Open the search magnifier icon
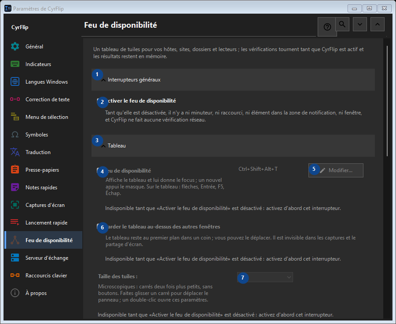The image size is (396, 324). [x=342, y=24]
